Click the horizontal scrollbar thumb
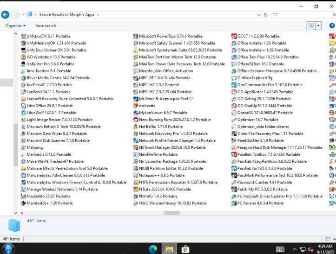336x254 pixels. pyautogui.click(x=171, y=213)
